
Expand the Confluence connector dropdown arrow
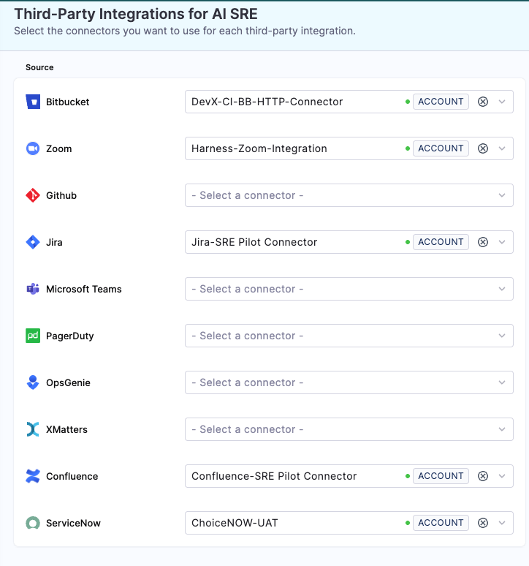click(x=502, y=476)
